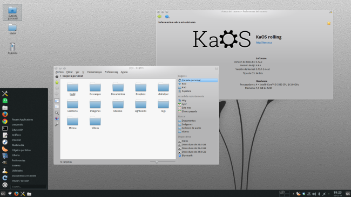Image resolution: width=351 pixels, height=197 pixels.
Task: Open the Preferencias menu in Dolphin
Action: (111, 72)
